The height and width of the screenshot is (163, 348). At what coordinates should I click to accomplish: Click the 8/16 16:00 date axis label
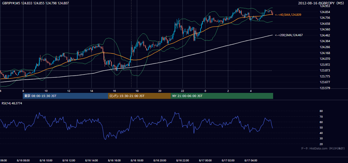tap(114, 161)
